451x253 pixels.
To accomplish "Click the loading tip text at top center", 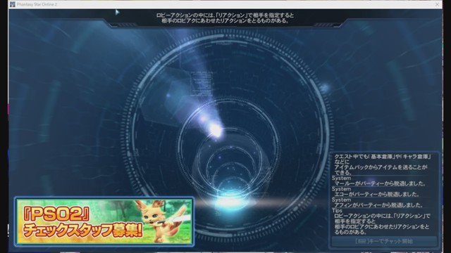I will click(x=225, y=18).
